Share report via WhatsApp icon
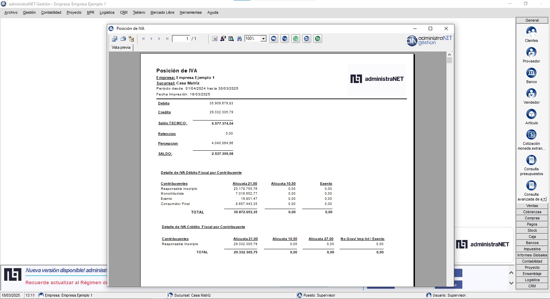Screen dimensions: 550x299 tap(296, 39)
